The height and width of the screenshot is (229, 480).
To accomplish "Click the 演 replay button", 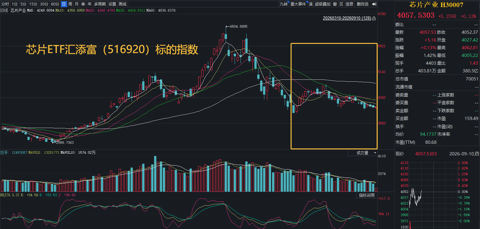I will point(311,4).
